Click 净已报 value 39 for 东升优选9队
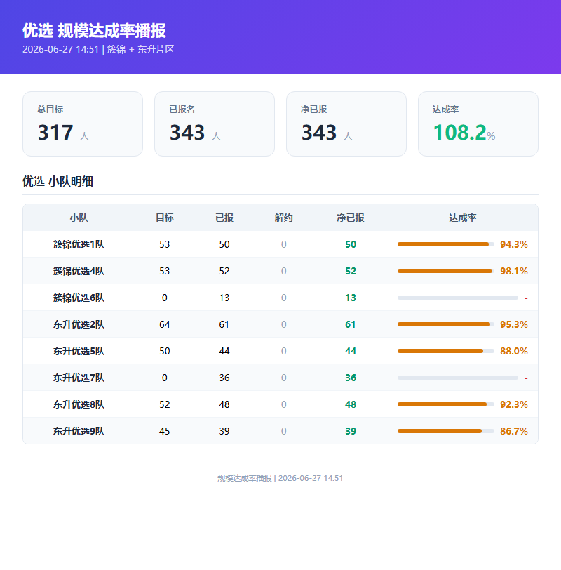Image resolution: width=561 pixels, height=570 pixels. tap(351, 431)
